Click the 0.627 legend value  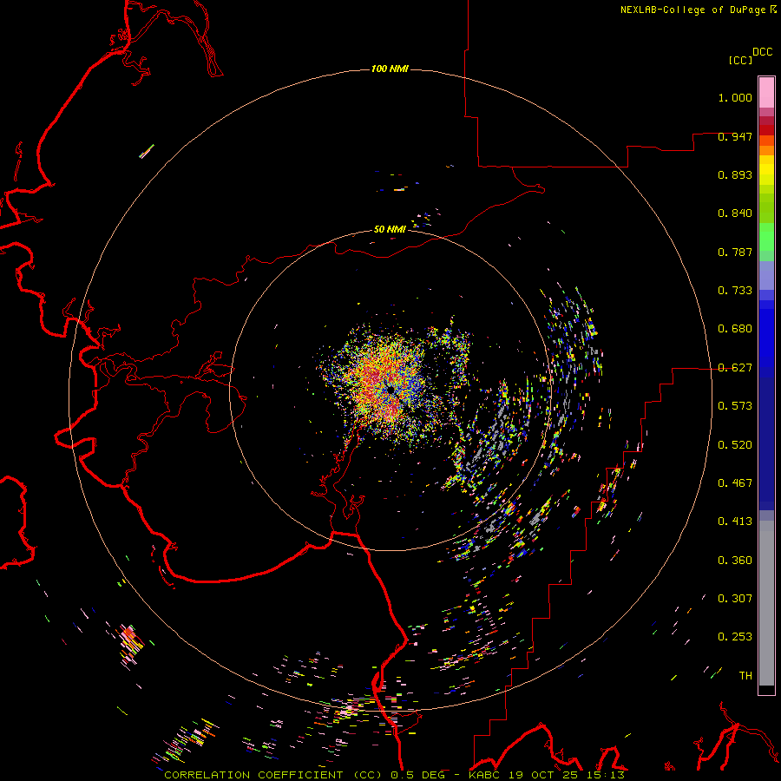(x=735, y=368)
